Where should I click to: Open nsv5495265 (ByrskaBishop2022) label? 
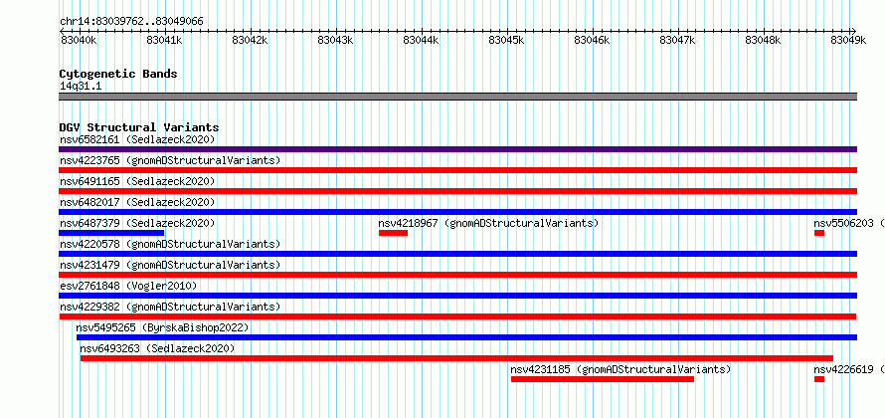(162, 327)
